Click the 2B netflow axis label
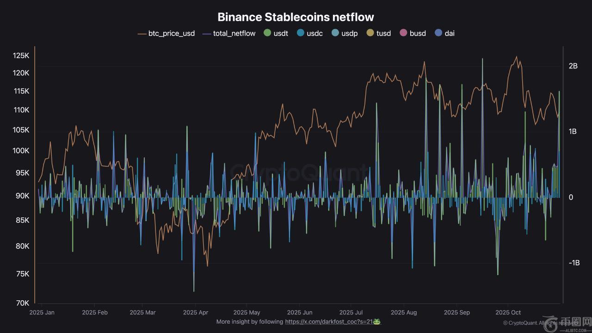The height and width of the screenshot is (333, 592). click(573, 66)
